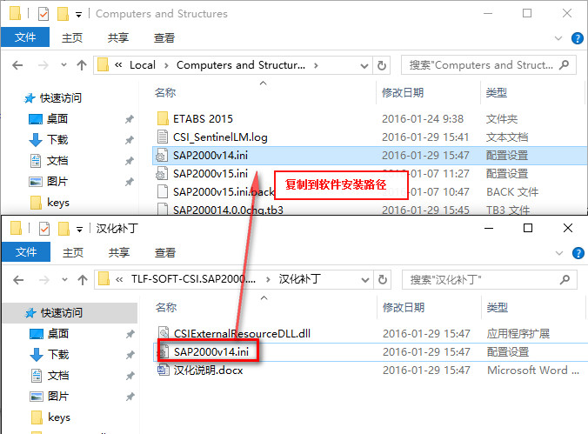Click search magnifier icon in 汉化补丁 window
The image size is (588, 434).
(x=565, y=279)
